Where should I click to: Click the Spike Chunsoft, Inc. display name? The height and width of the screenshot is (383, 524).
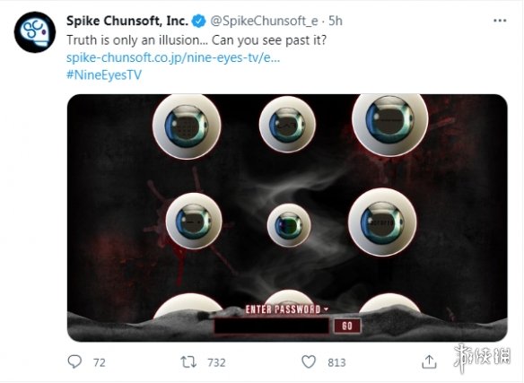tap(127, 21)
